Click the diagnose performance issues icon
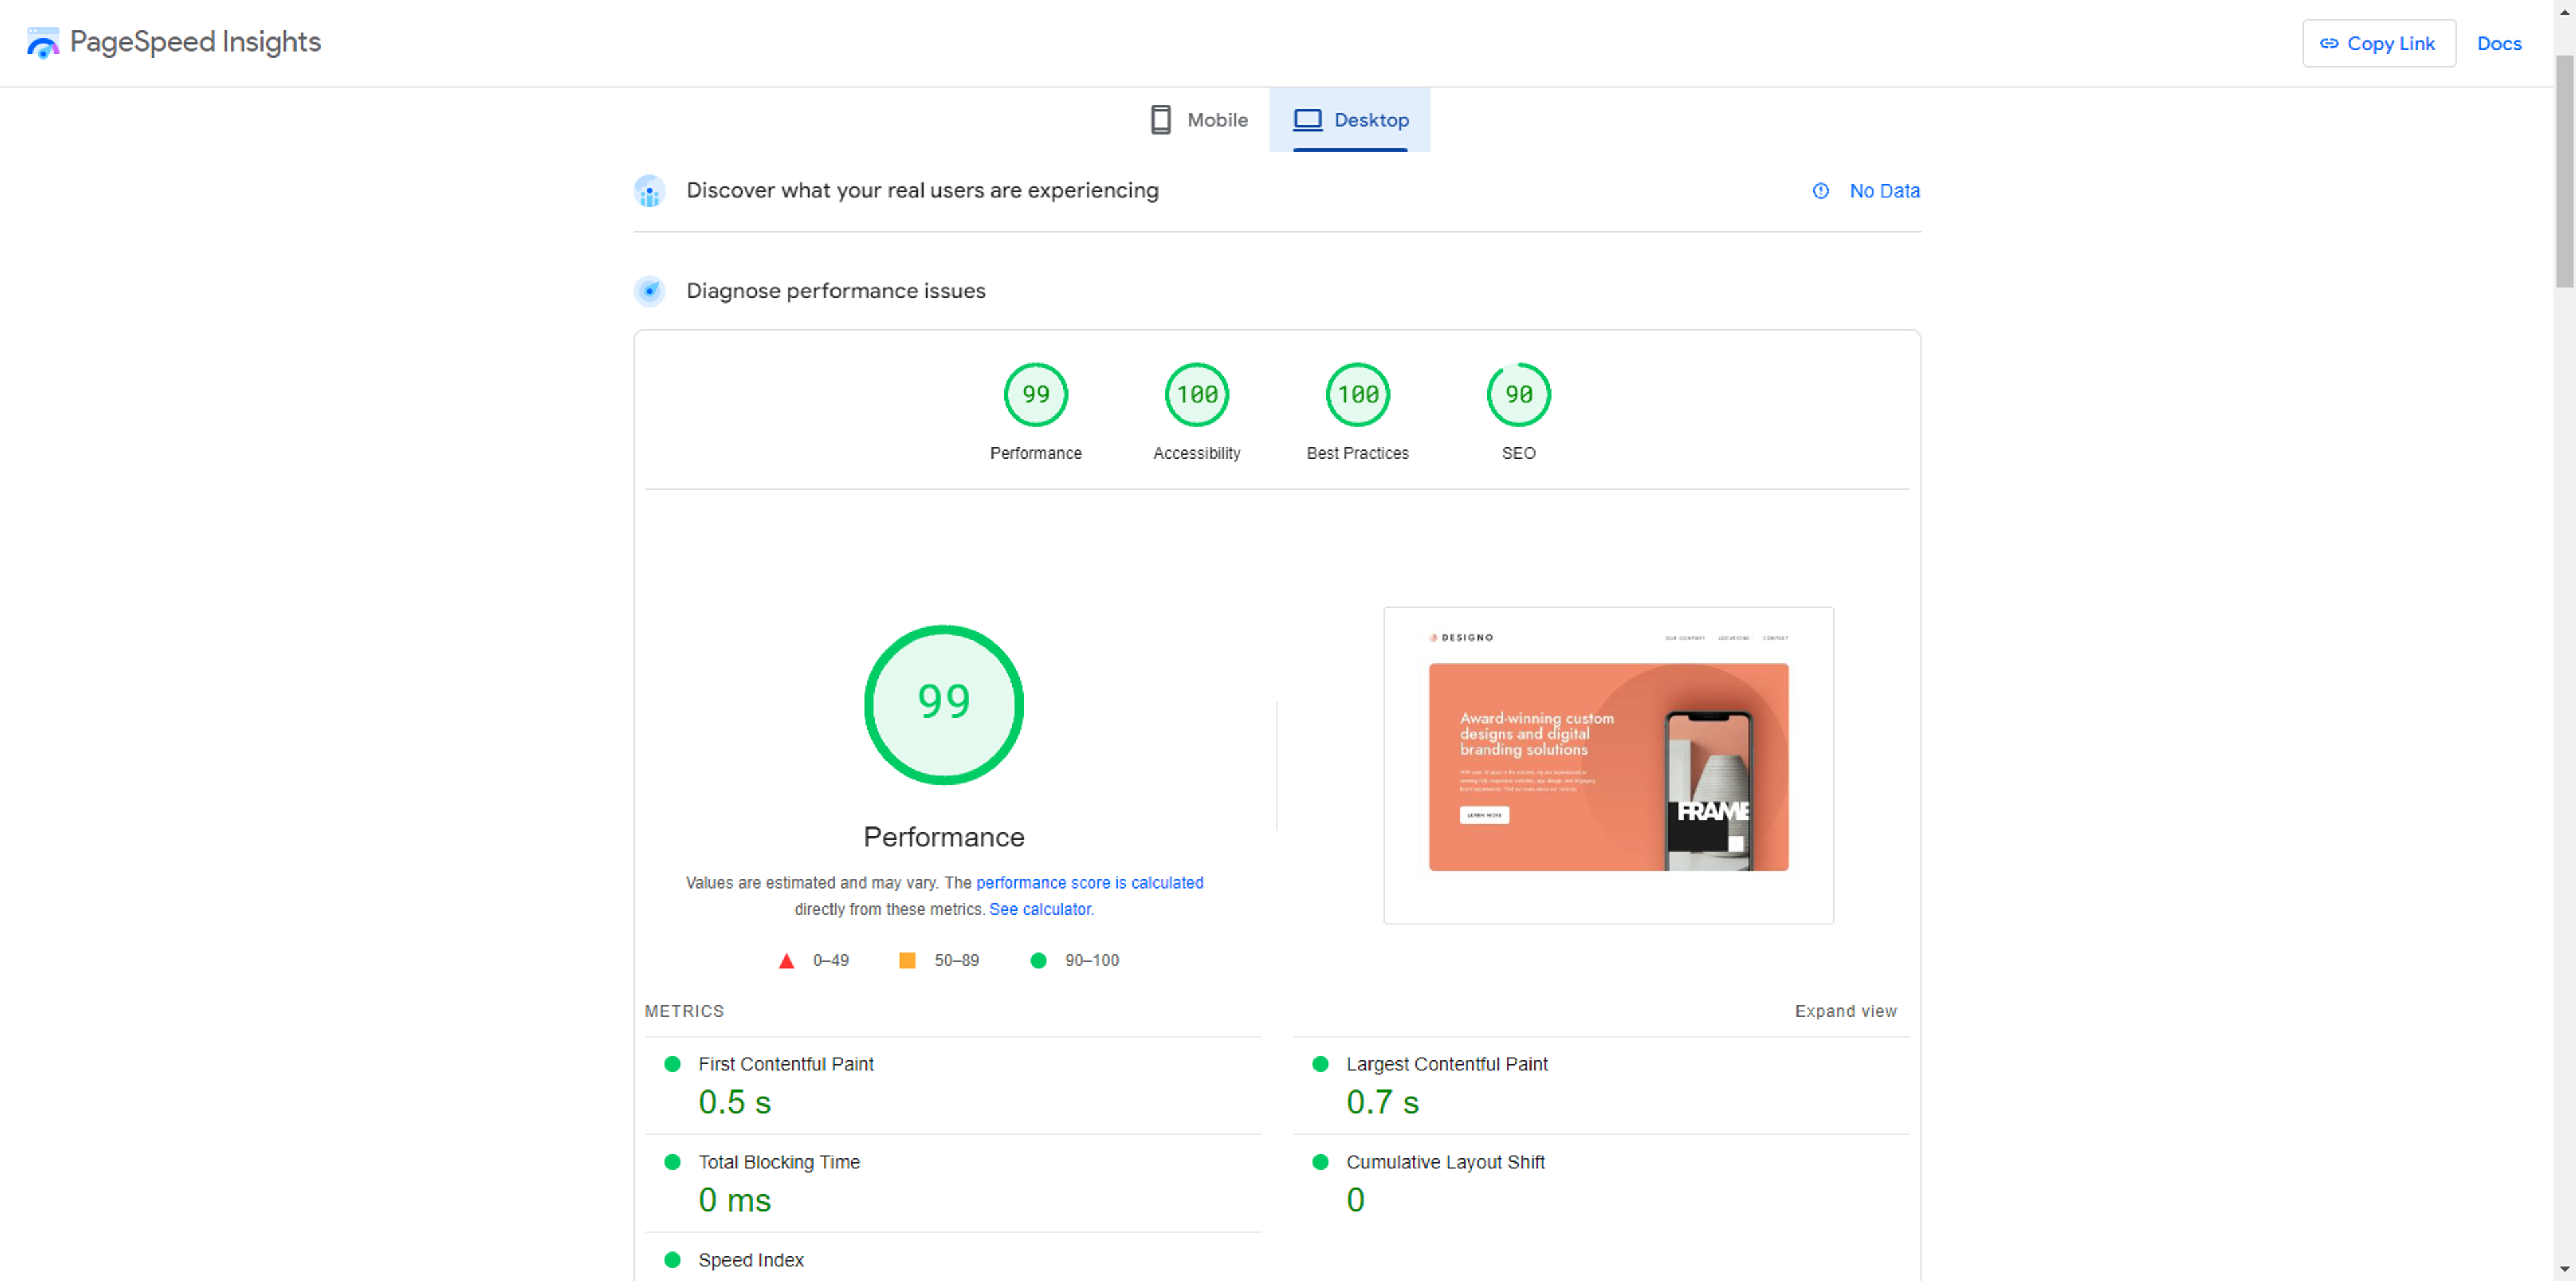 (x=649, y=291)
